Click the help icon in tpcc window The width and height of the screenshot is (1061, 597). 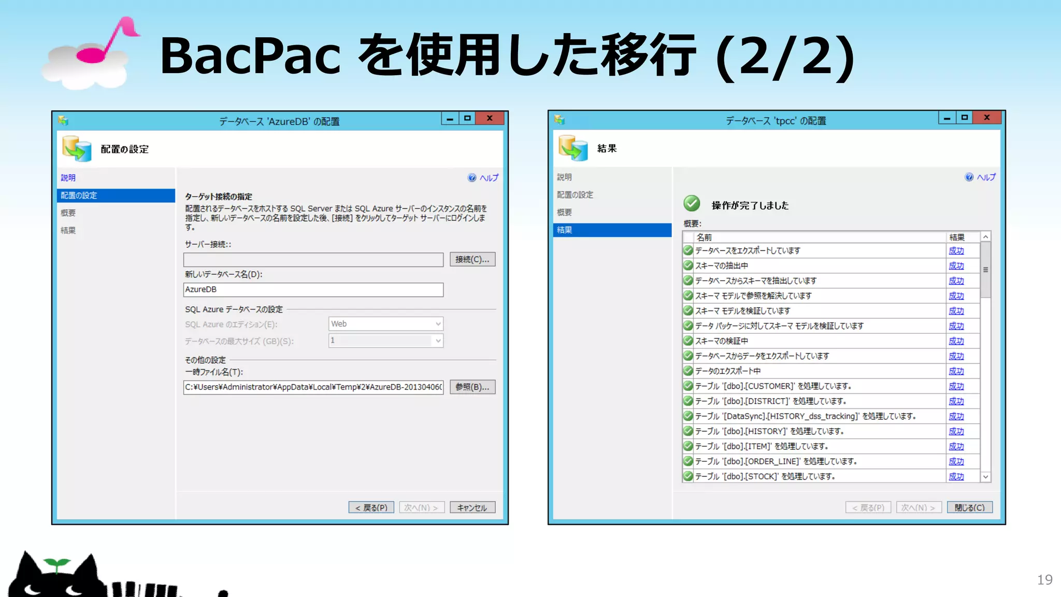[969, 177]
